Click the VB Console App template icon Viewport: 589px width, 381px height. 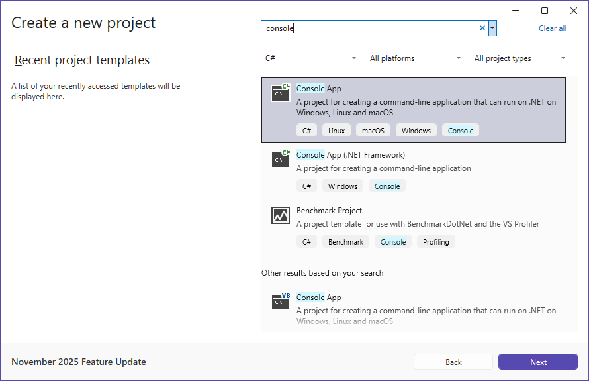click(281, 301)
